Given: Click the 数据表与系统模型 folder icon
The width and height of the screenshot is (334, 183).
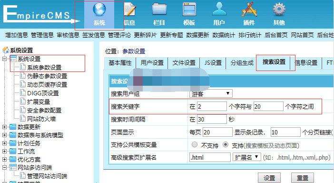Looking at the screenshot, I should click(13, 135).
